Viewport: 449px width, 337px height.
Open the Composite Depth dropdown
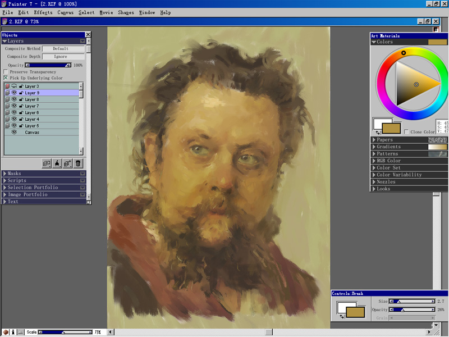tap(63, 57)
